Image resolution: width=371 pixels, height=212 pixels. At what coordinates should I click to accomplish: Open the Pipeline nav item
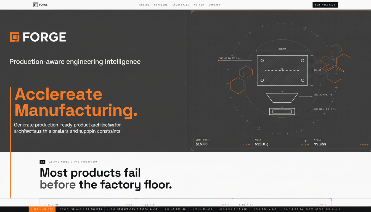tap(161, 5)
